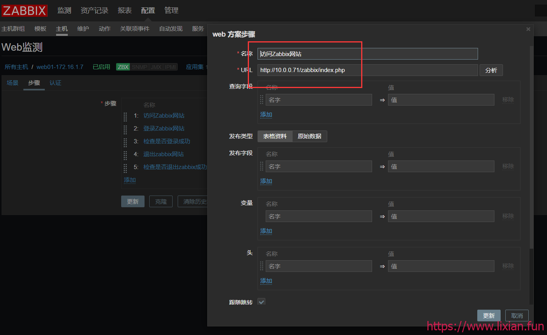
Task: Click the 分析 button next to URL
Action: (x=491, y=70)
